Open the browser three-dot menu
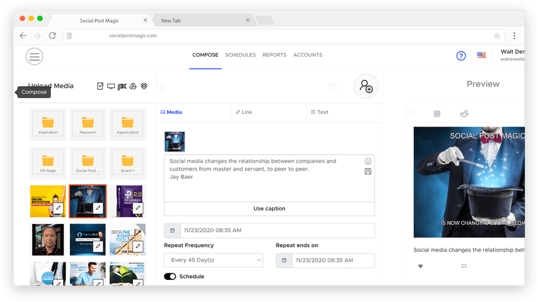Viewport: 538px width, 302px height. tap(514, 36)
